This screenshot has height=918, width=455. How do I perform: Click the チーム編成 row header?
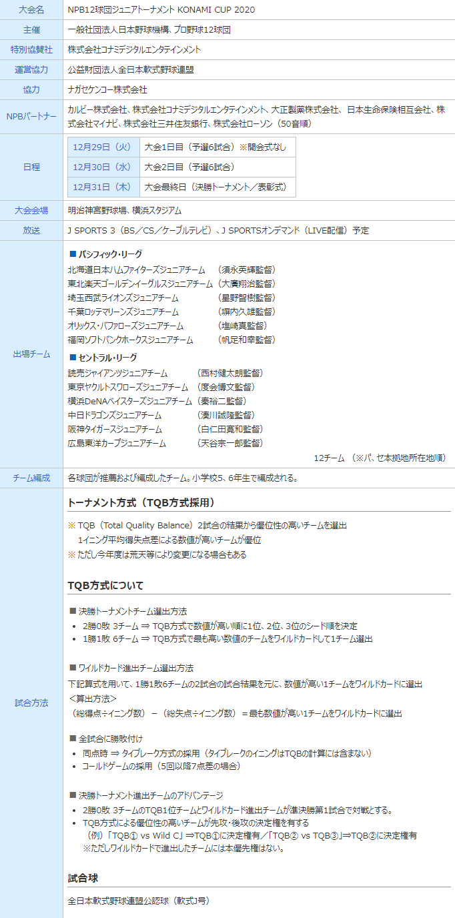pyautogui.click(x=31, y=478)
